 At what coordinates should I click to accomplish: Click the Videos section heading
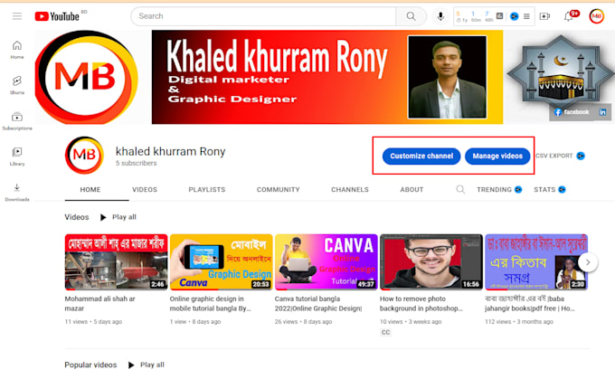point(77,217)
